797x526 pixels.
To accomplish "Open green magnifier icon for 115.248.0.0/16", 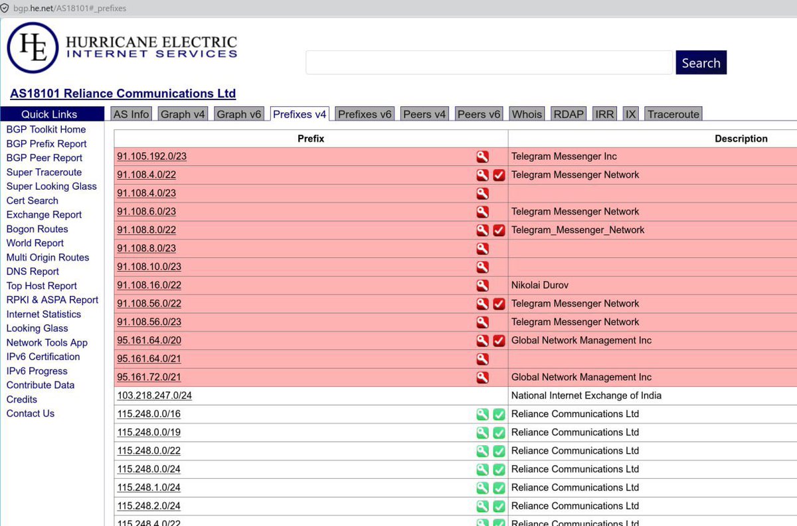I will coord(482,414).
